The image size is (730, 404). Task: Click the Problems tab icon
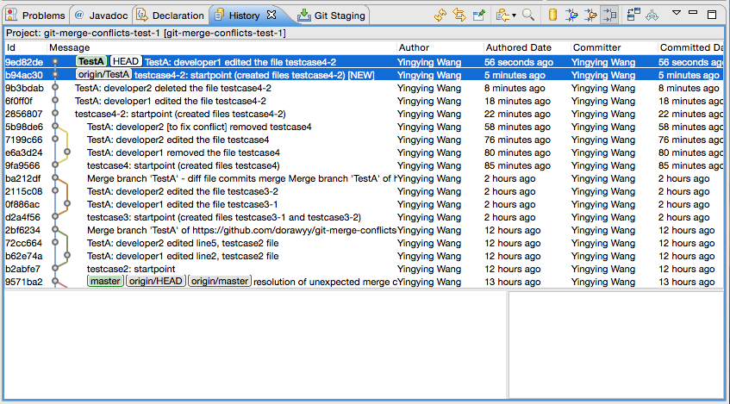click(11, 15)
